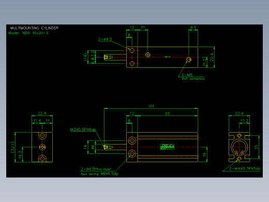Select the Model: NDO 16x20-S label
The width and height of the screenshot is (269, 202).
[x=28, y=33]
